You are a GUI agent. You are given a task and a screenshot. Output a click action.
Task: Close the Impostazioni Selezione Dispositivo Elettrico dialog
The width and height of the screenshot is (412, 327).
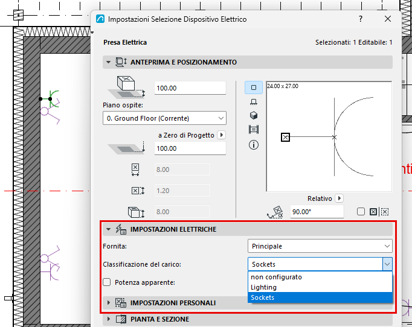388,19
